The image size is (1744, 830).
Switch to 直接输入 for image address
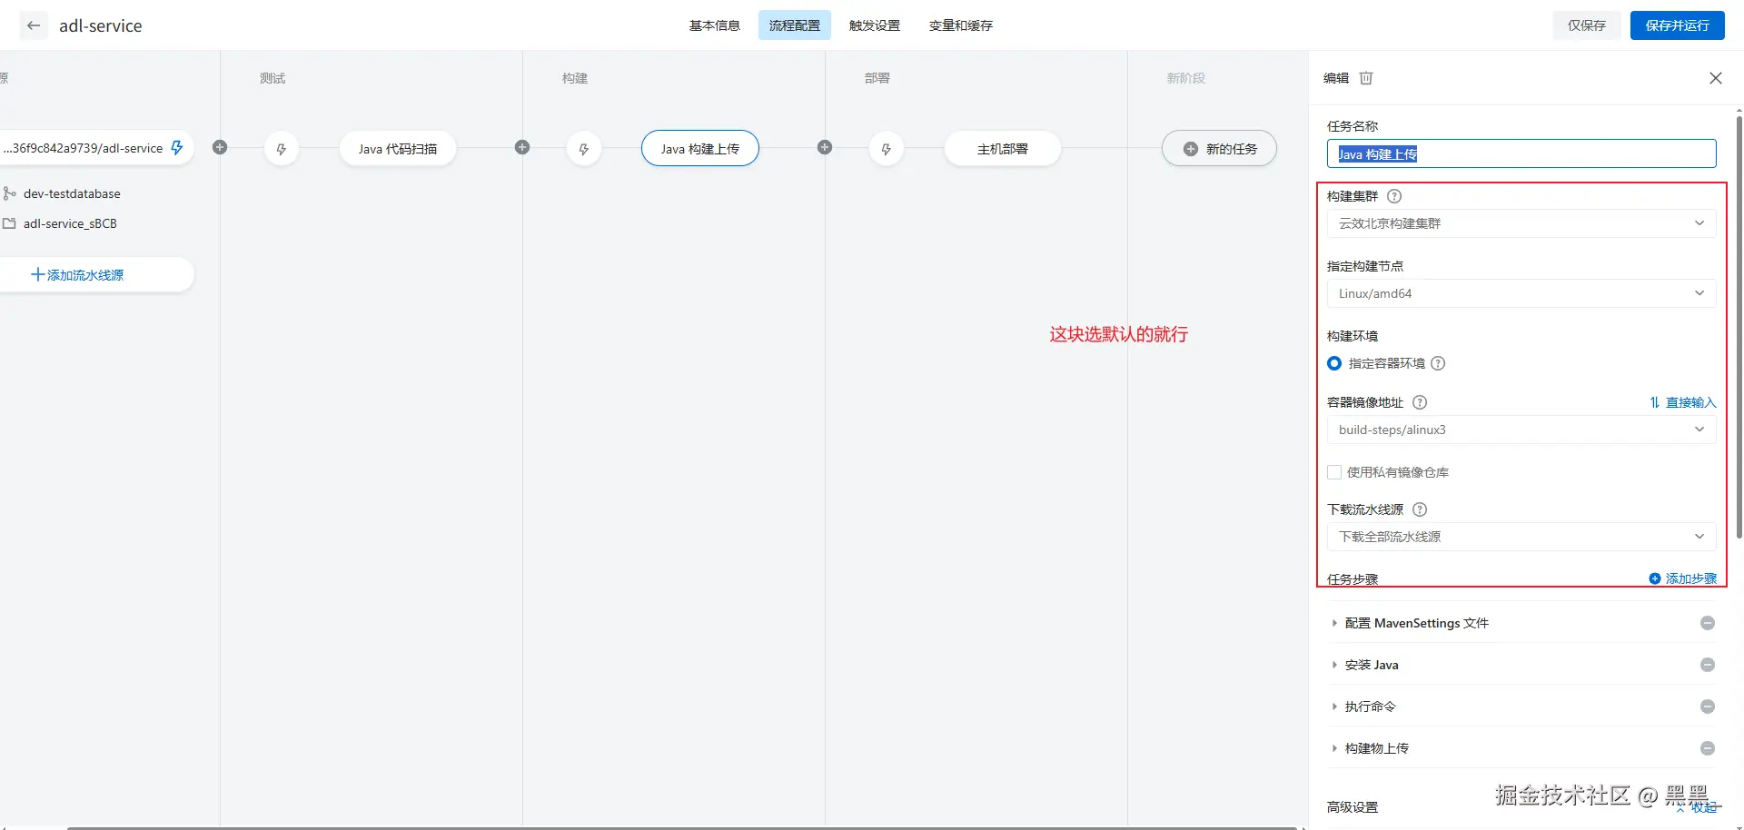(1683, 402)
